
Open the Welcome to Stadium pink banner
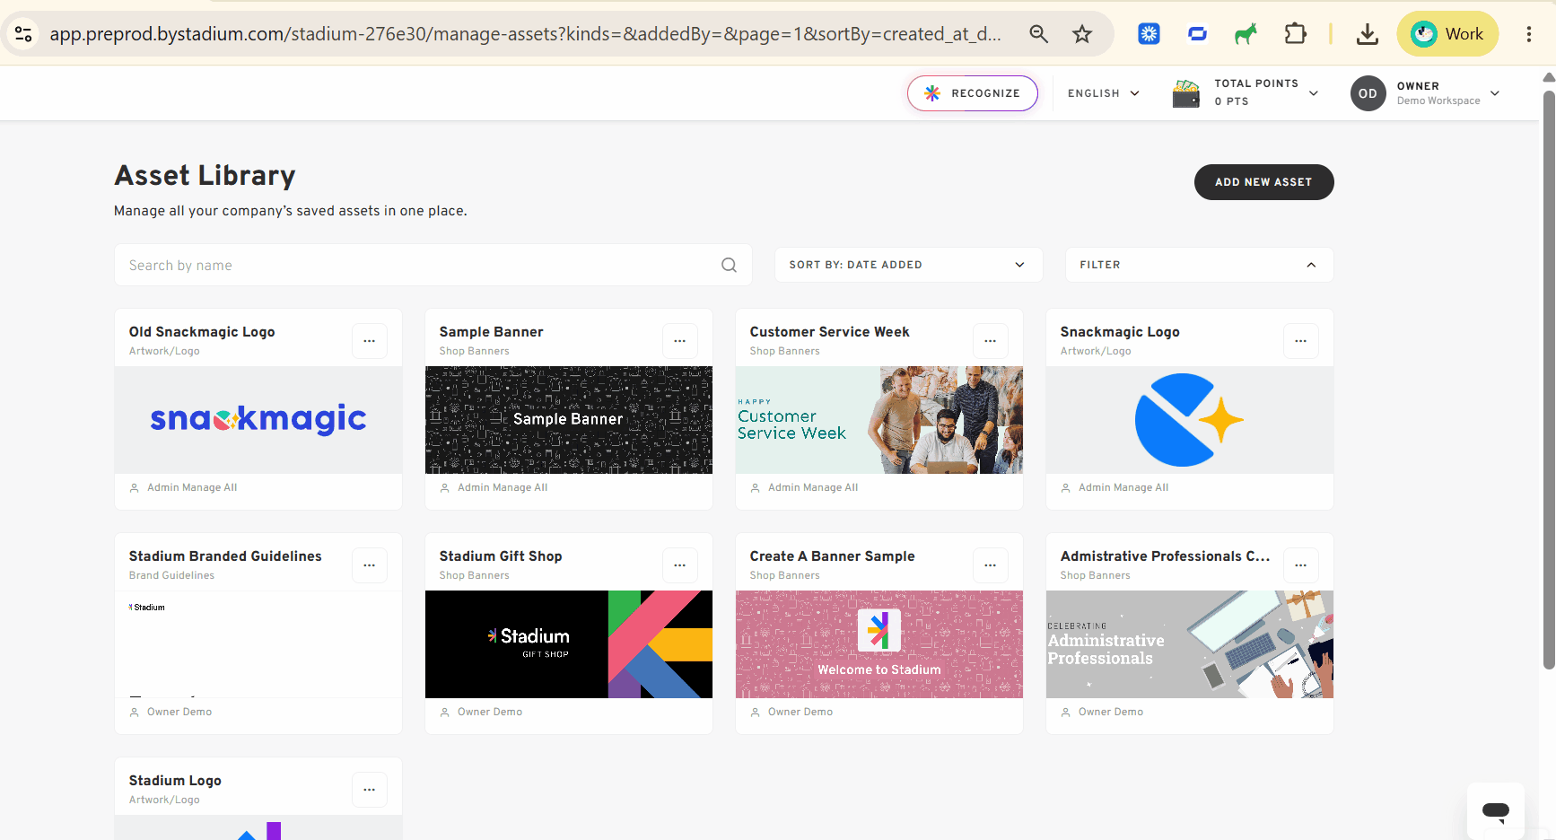tap(879, 644)
